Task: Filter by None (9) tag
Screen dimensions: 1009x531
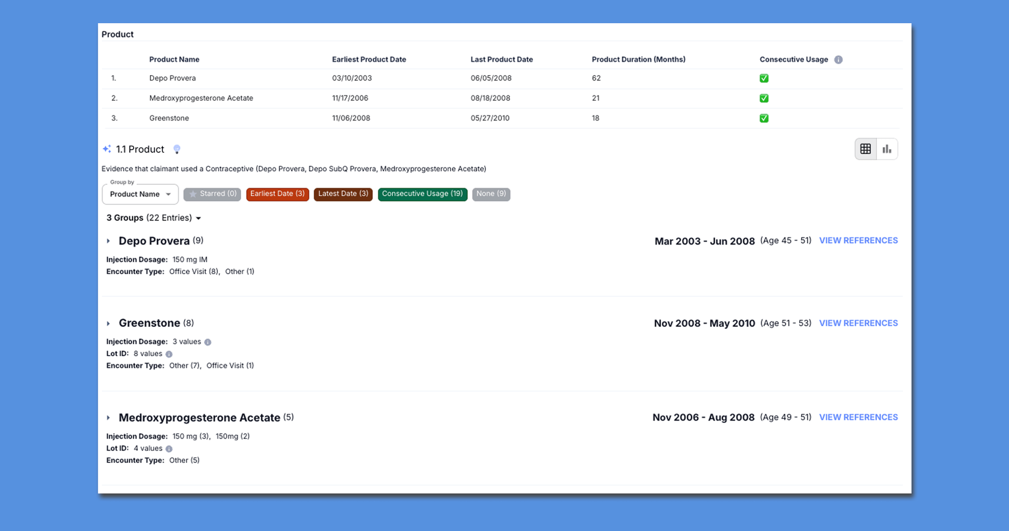Action: (x=491, y=194)
